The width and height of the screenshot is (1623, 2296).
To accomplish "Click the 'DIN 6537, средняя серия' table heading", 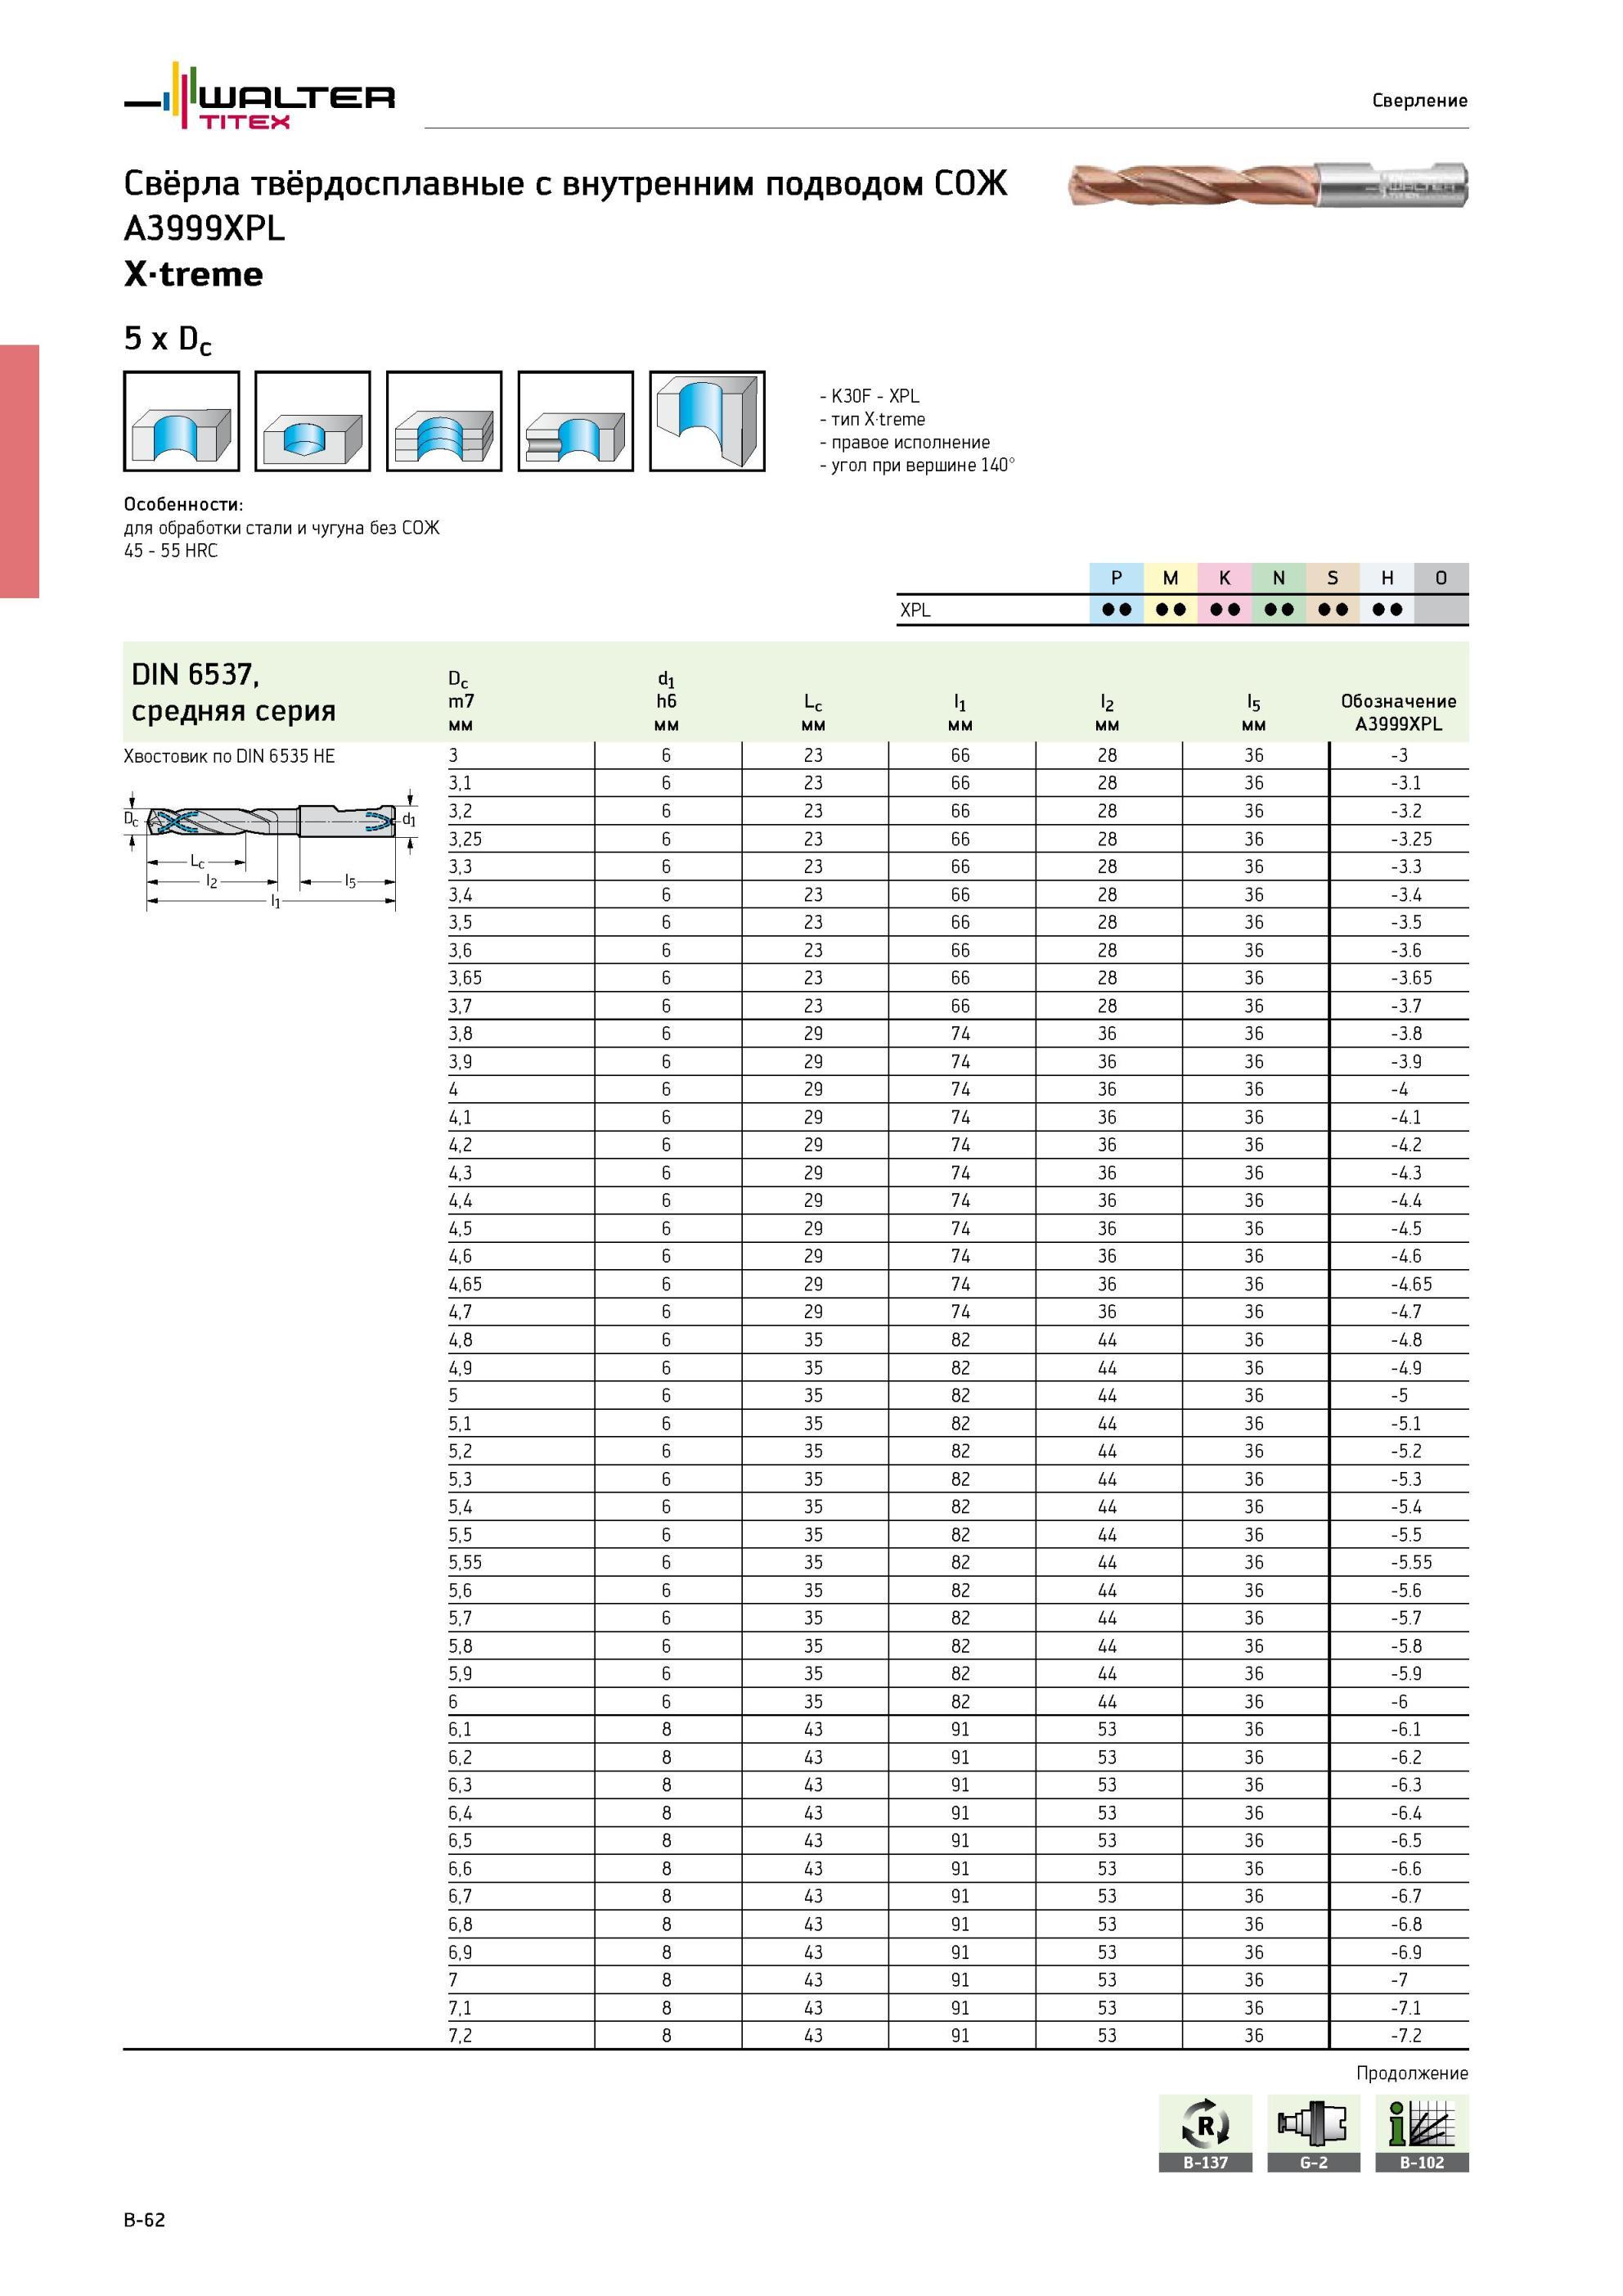I will (x=233, y=692).
